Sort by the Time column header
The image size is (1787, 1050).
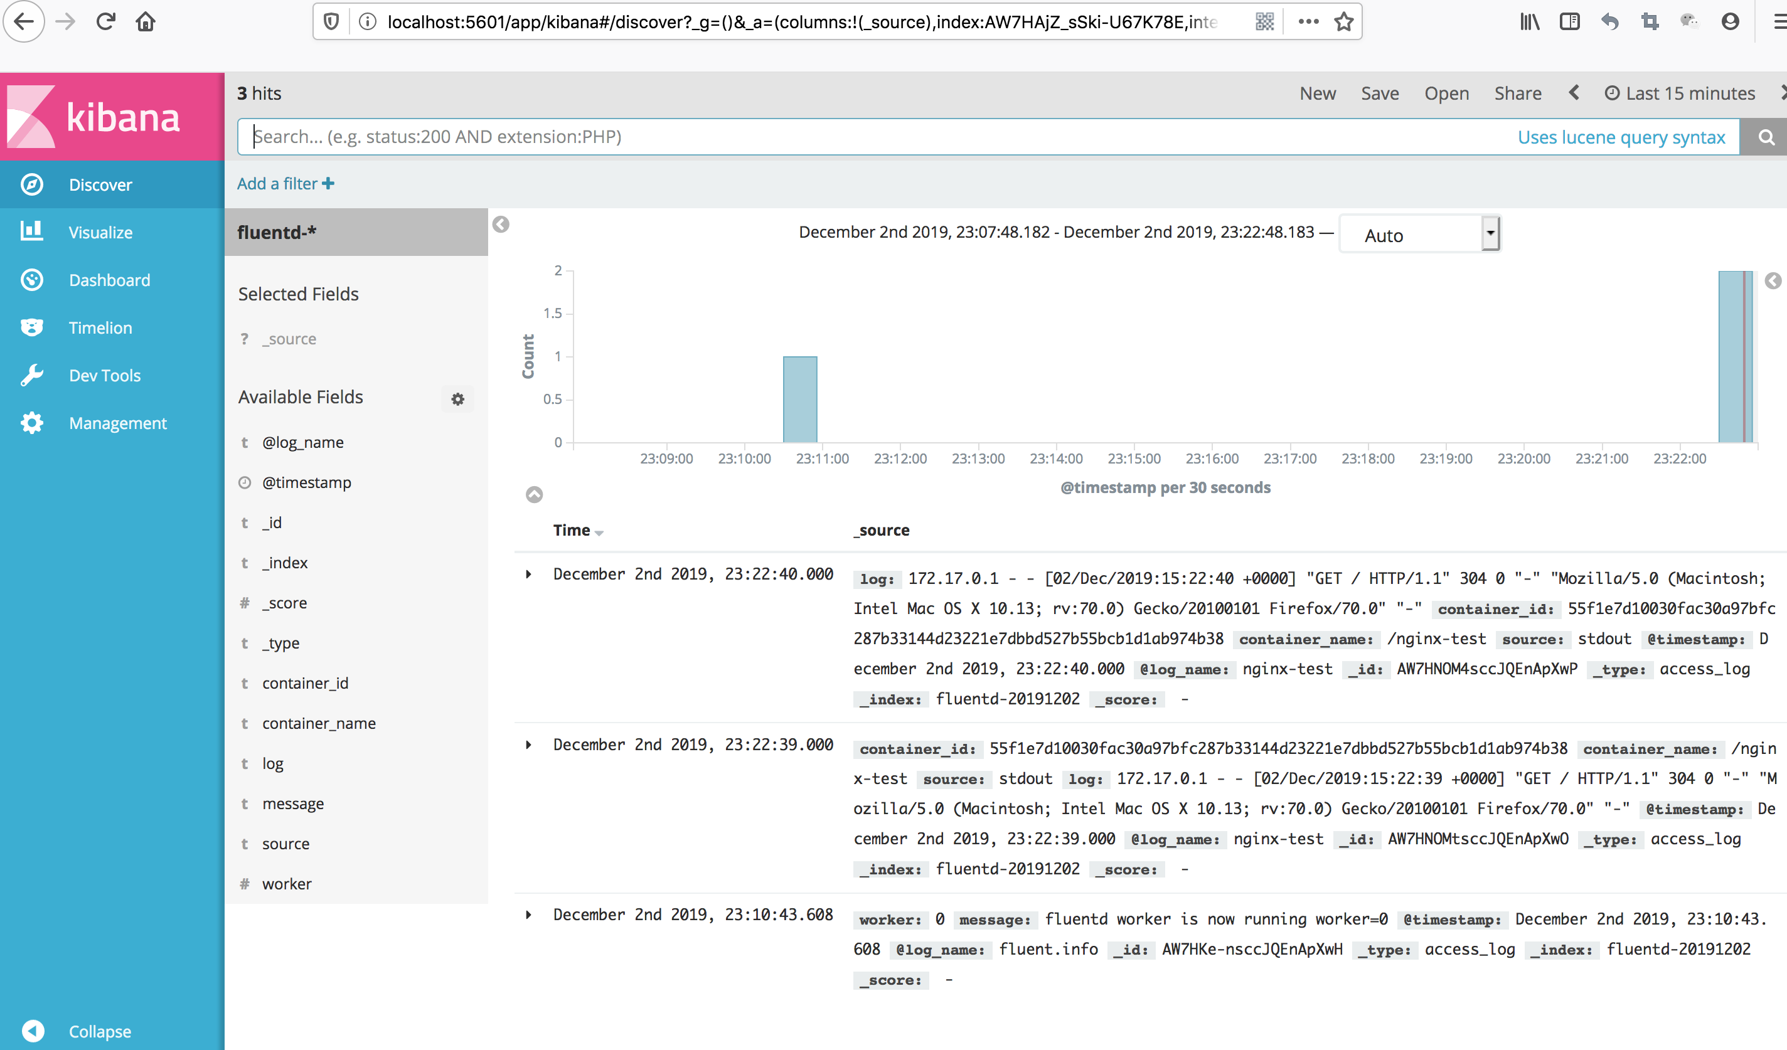tap(578, 530)
